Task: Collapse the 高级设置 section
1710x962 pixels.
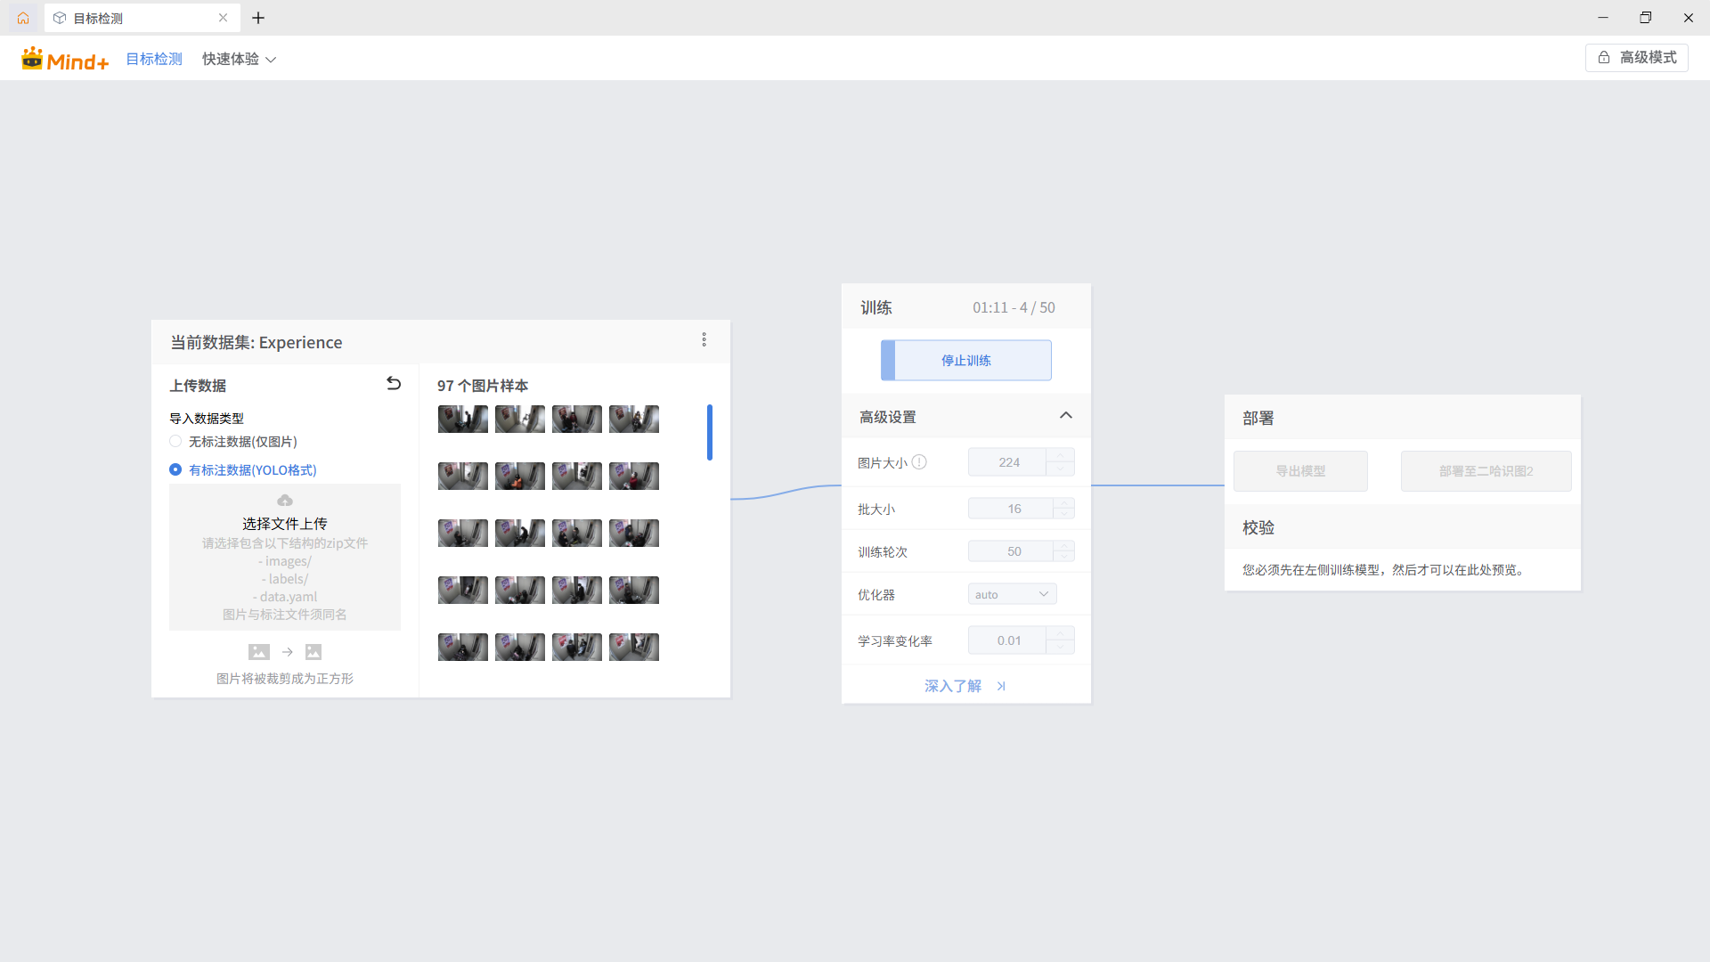Action: tap(1065, 416)
